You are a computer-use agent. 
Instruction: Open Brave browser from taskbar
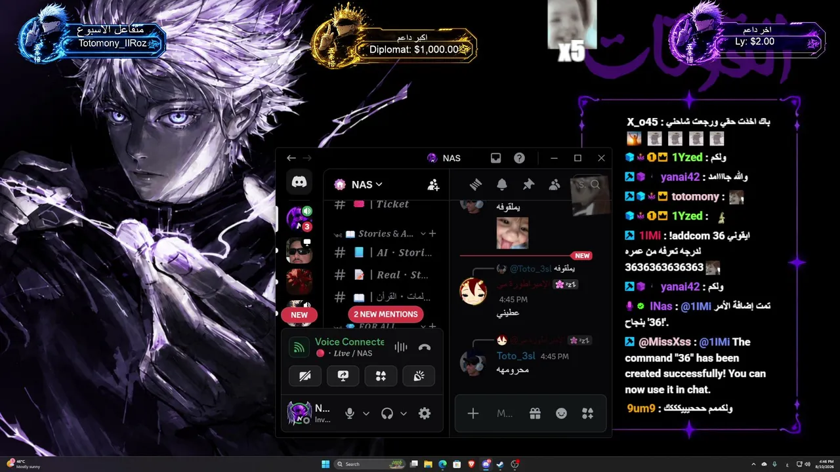coord(472,464)
